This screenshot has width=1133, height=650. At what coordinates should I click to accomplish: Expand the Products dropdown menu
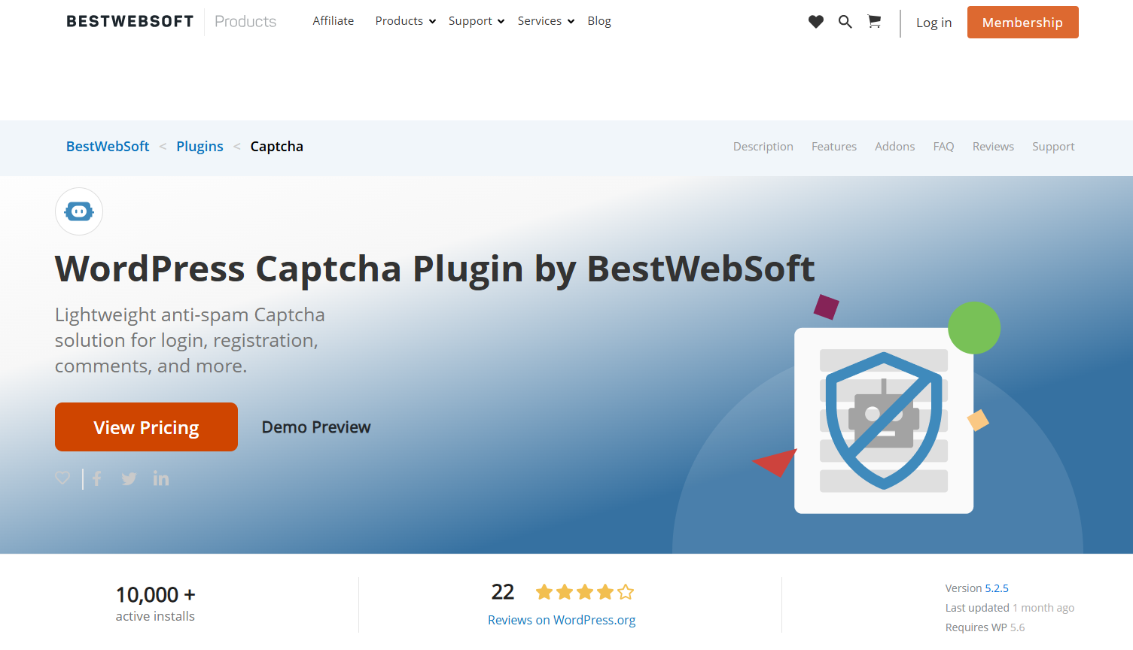(406, 21)
